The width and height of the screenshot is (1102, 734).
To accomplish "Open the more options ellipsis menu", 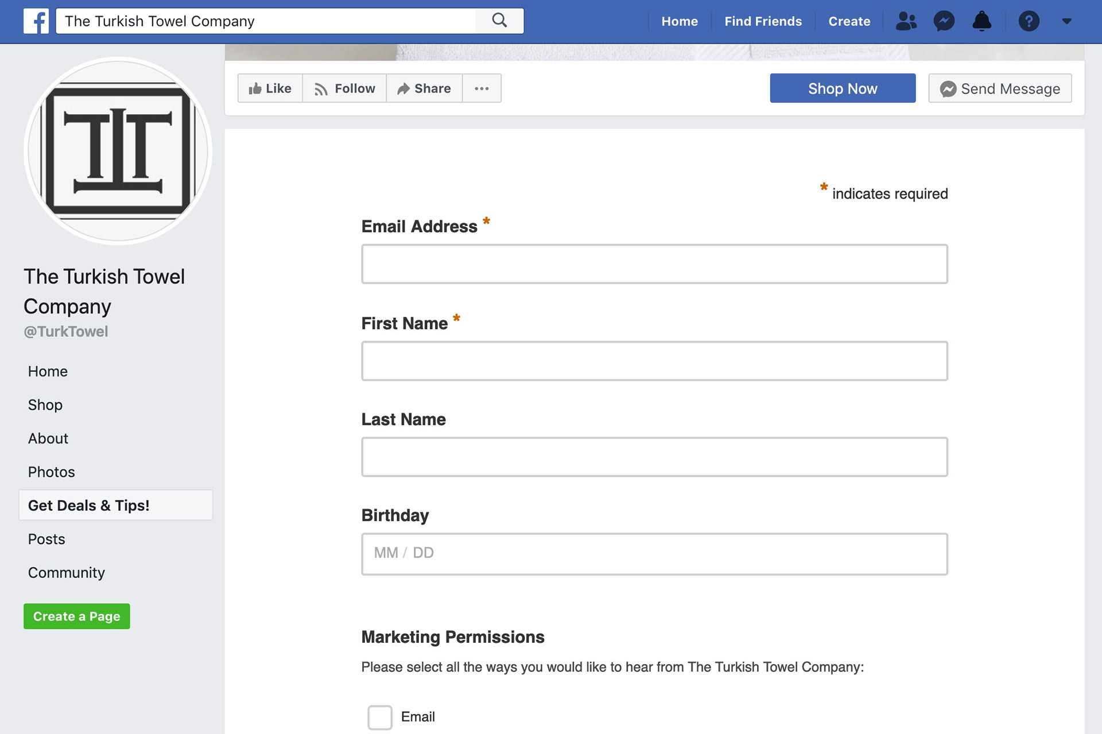I will tap(482, 88).
